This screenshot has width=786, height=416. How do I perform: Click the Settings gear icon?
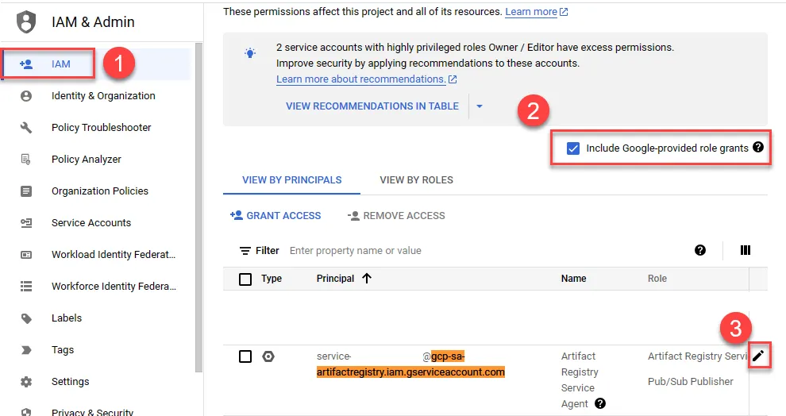pyautogui.click(x=26, y=381)
